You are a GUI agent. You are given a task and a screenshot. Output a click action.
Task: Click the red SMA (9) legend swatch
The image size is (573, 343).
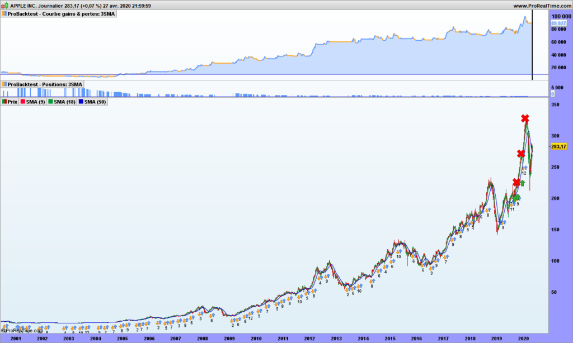pos(22,102)
